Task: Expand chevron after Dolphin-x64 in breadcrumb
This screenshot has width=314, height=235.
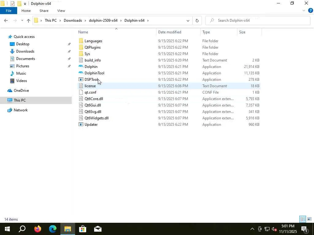Action: pos(148,21)
